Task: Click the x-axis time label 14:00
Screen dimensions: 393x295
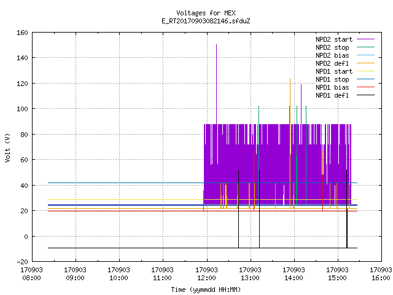Action: (x=294, y=278)
